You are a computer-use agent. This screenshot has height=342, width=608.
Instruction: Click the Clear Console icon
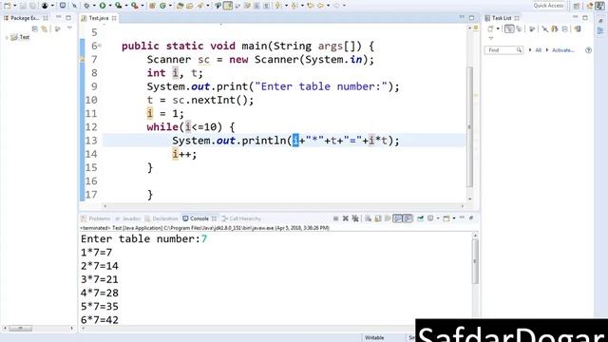[368, 218]
